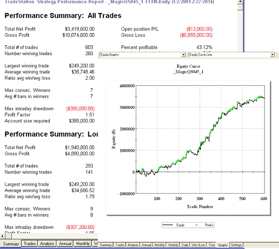
Task: Click the horizontal scrollbar thumb at bottom left
Action: coord(8,236)
